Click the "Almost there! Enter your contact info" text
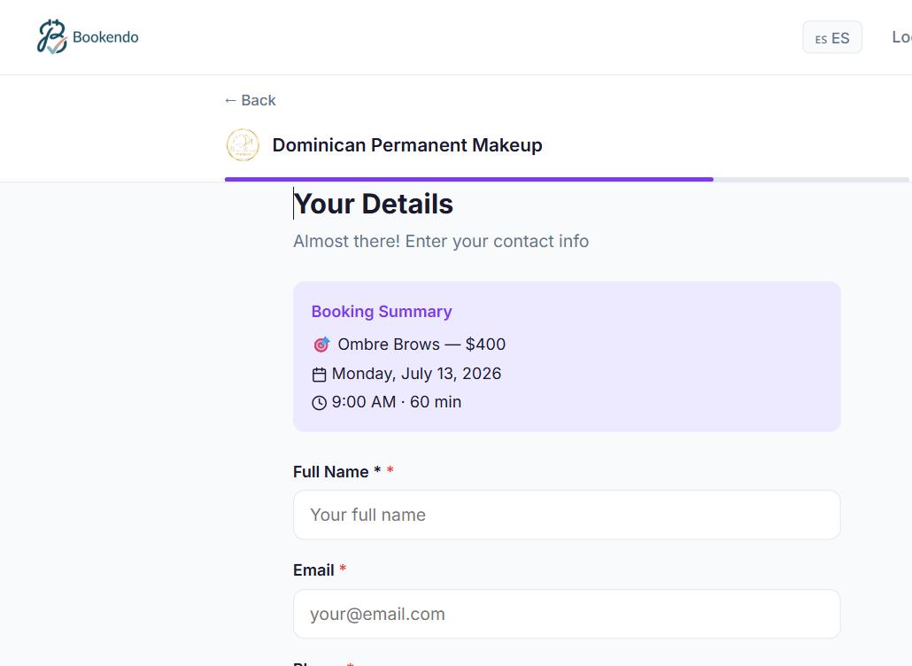The width and height of the screenshot is (912, 666). 441,241
